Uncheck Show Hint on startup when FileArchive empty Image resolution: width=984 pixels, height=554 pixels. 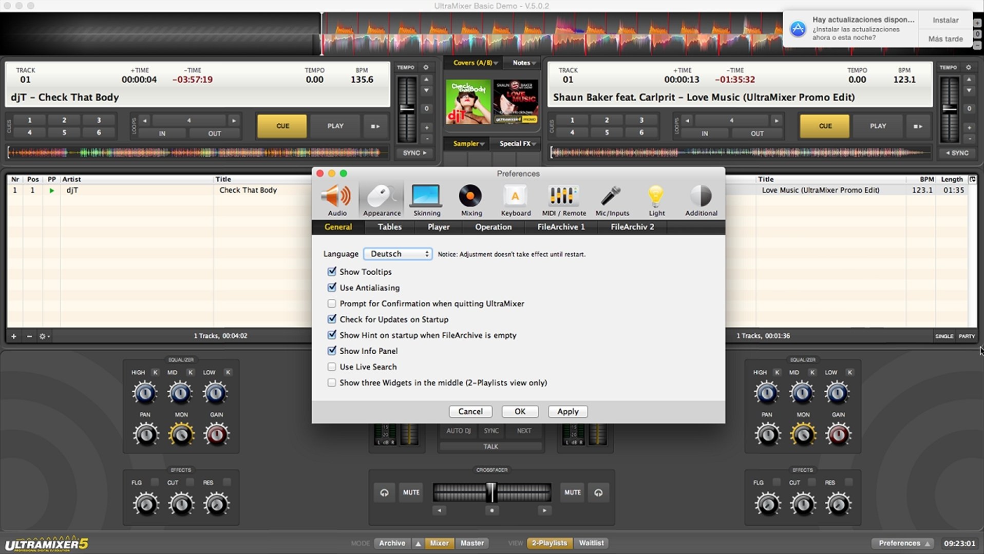(x=332, y=335)
